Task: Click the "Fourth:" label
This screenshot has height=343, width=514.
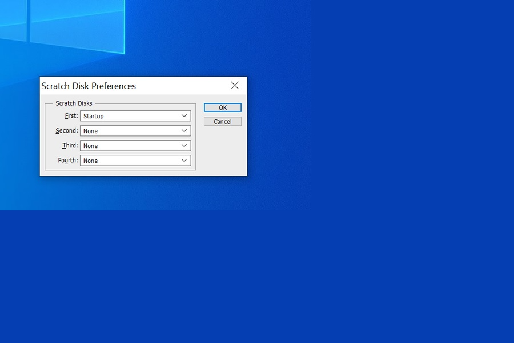Action: click(x=68, y=161)
